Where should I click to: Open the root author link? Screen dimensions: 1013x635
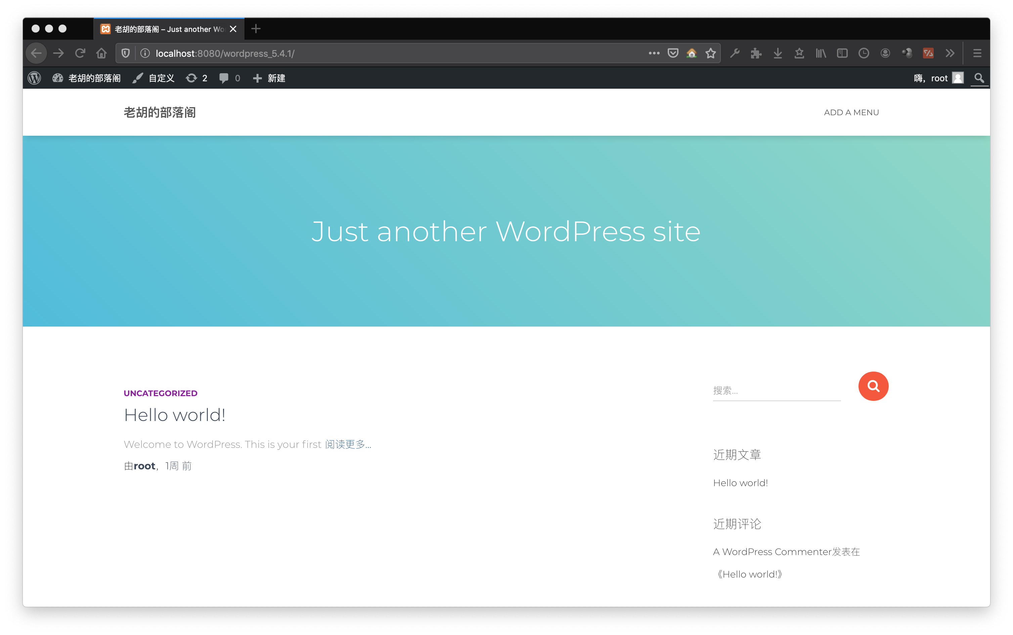[x=144, y=466]
